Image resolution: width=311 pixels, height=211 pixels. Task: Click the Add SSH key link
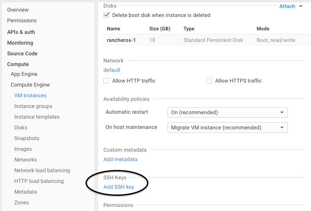tap(119, 187)
